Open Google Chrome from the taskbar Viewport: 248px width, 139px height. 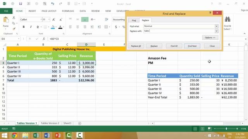point(15,136)
